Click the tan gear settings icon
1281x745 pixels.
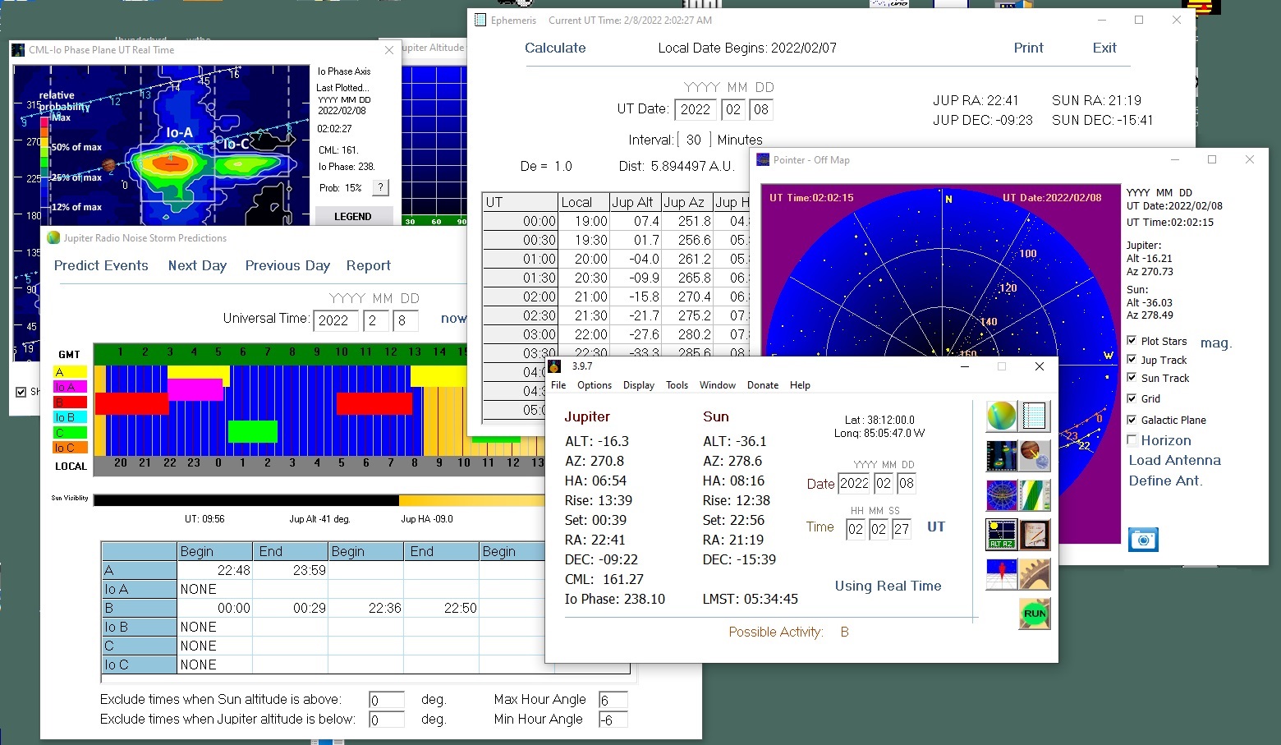pyautogui.click(x=1035, y=574)
